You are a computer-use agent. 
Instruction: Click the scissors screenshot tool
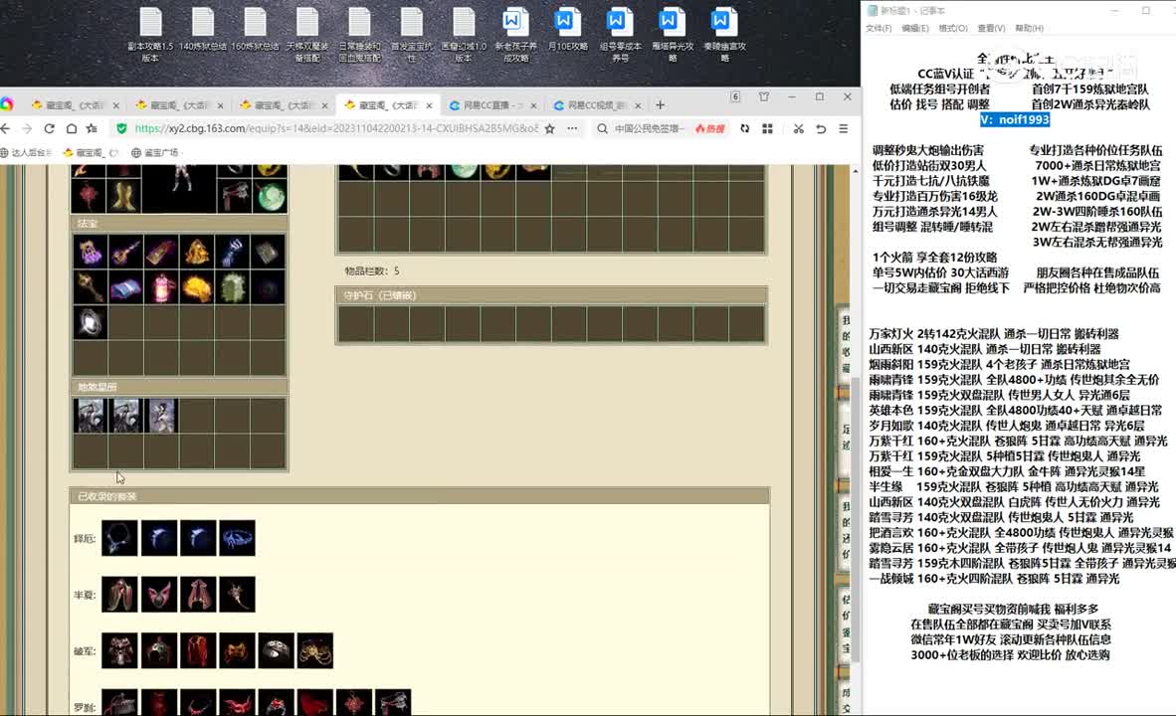[799, 129]
